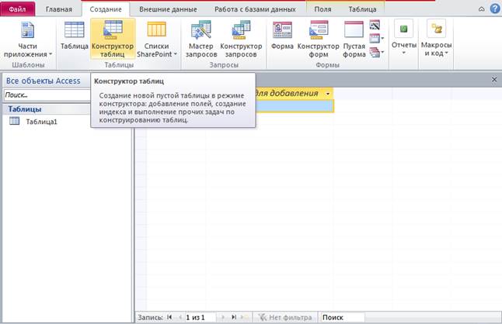
Task: Click the record number box '1 из 1'
Action: pyautogui.click(x=200, y=317)
